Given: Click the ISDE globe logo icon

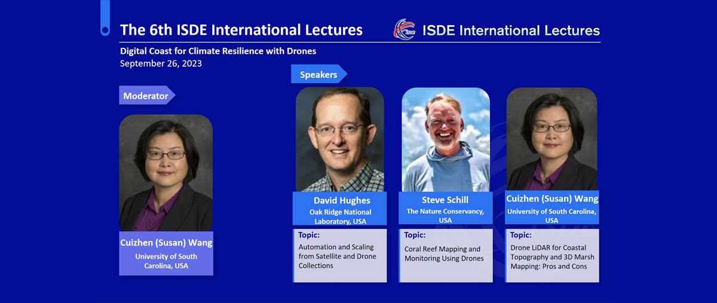Looking at the screenshot, I should click(405, 29).
